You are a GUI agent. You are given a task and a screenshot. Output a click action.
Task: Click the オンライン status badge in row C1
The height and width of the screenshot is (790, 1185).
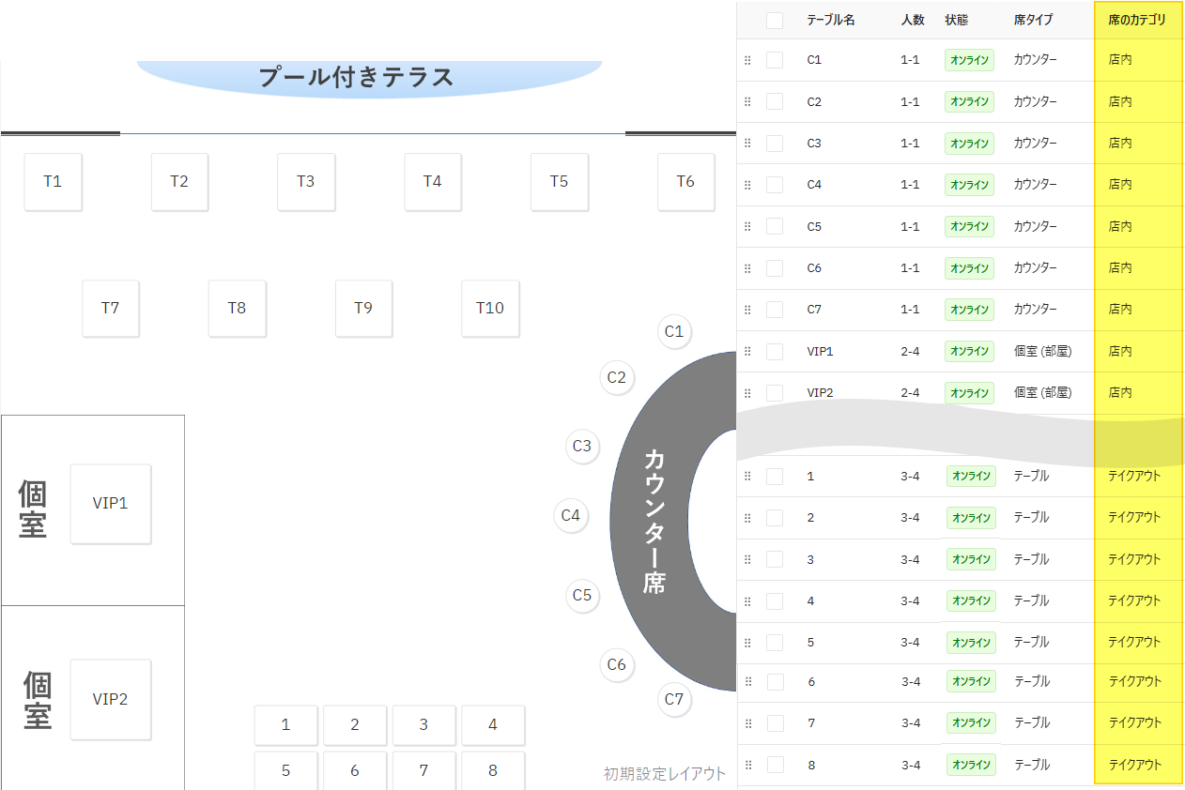pyautogui.click(x=969, y=60)
